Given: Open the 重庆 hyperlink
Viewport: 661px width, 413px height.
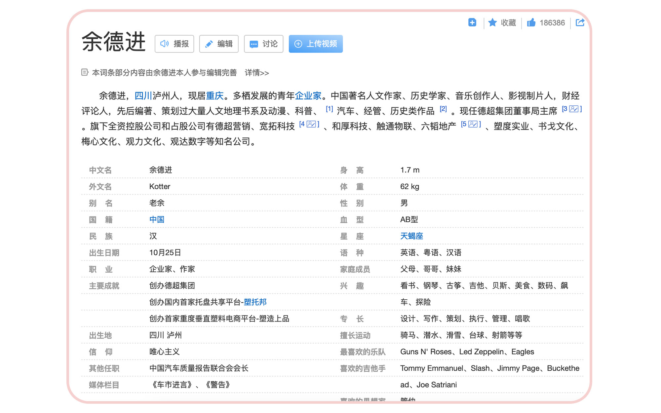Looking at the screenshot, I should [x=215, y=96].
